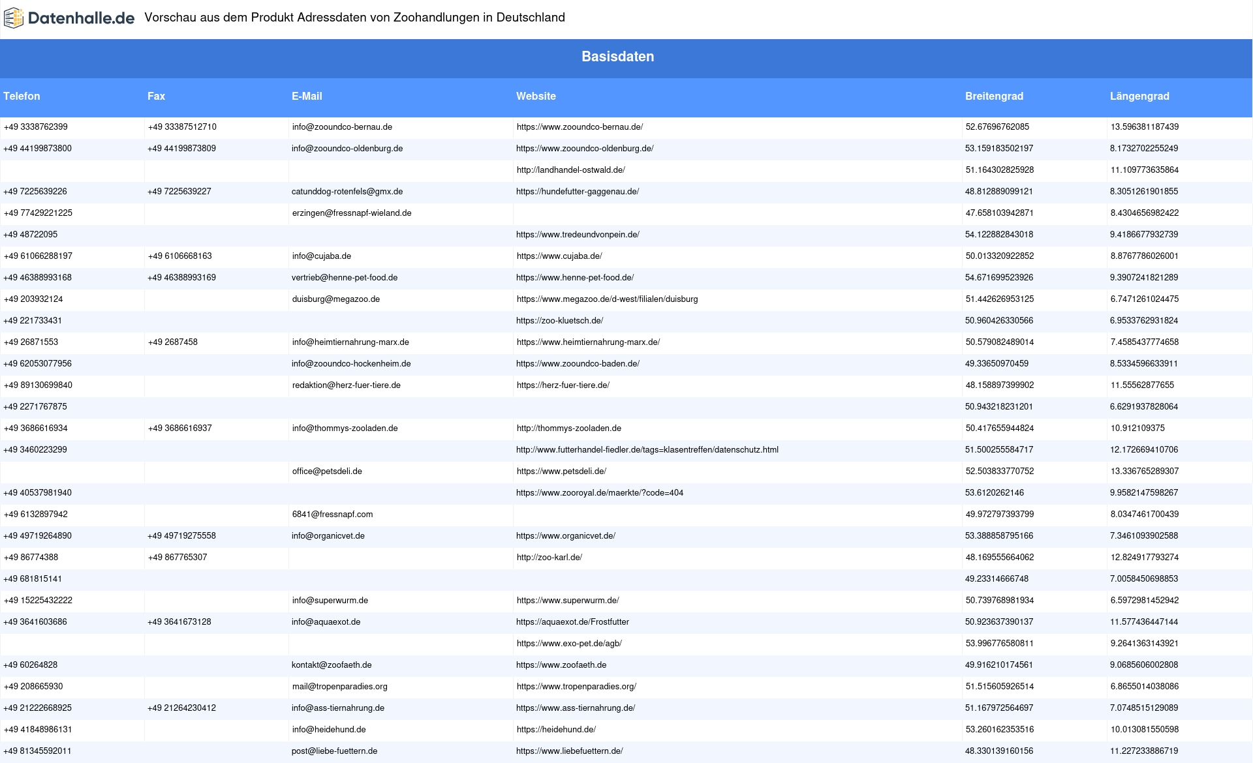
Task: Select the Fax column header
Action: click(x=156, y=96)
